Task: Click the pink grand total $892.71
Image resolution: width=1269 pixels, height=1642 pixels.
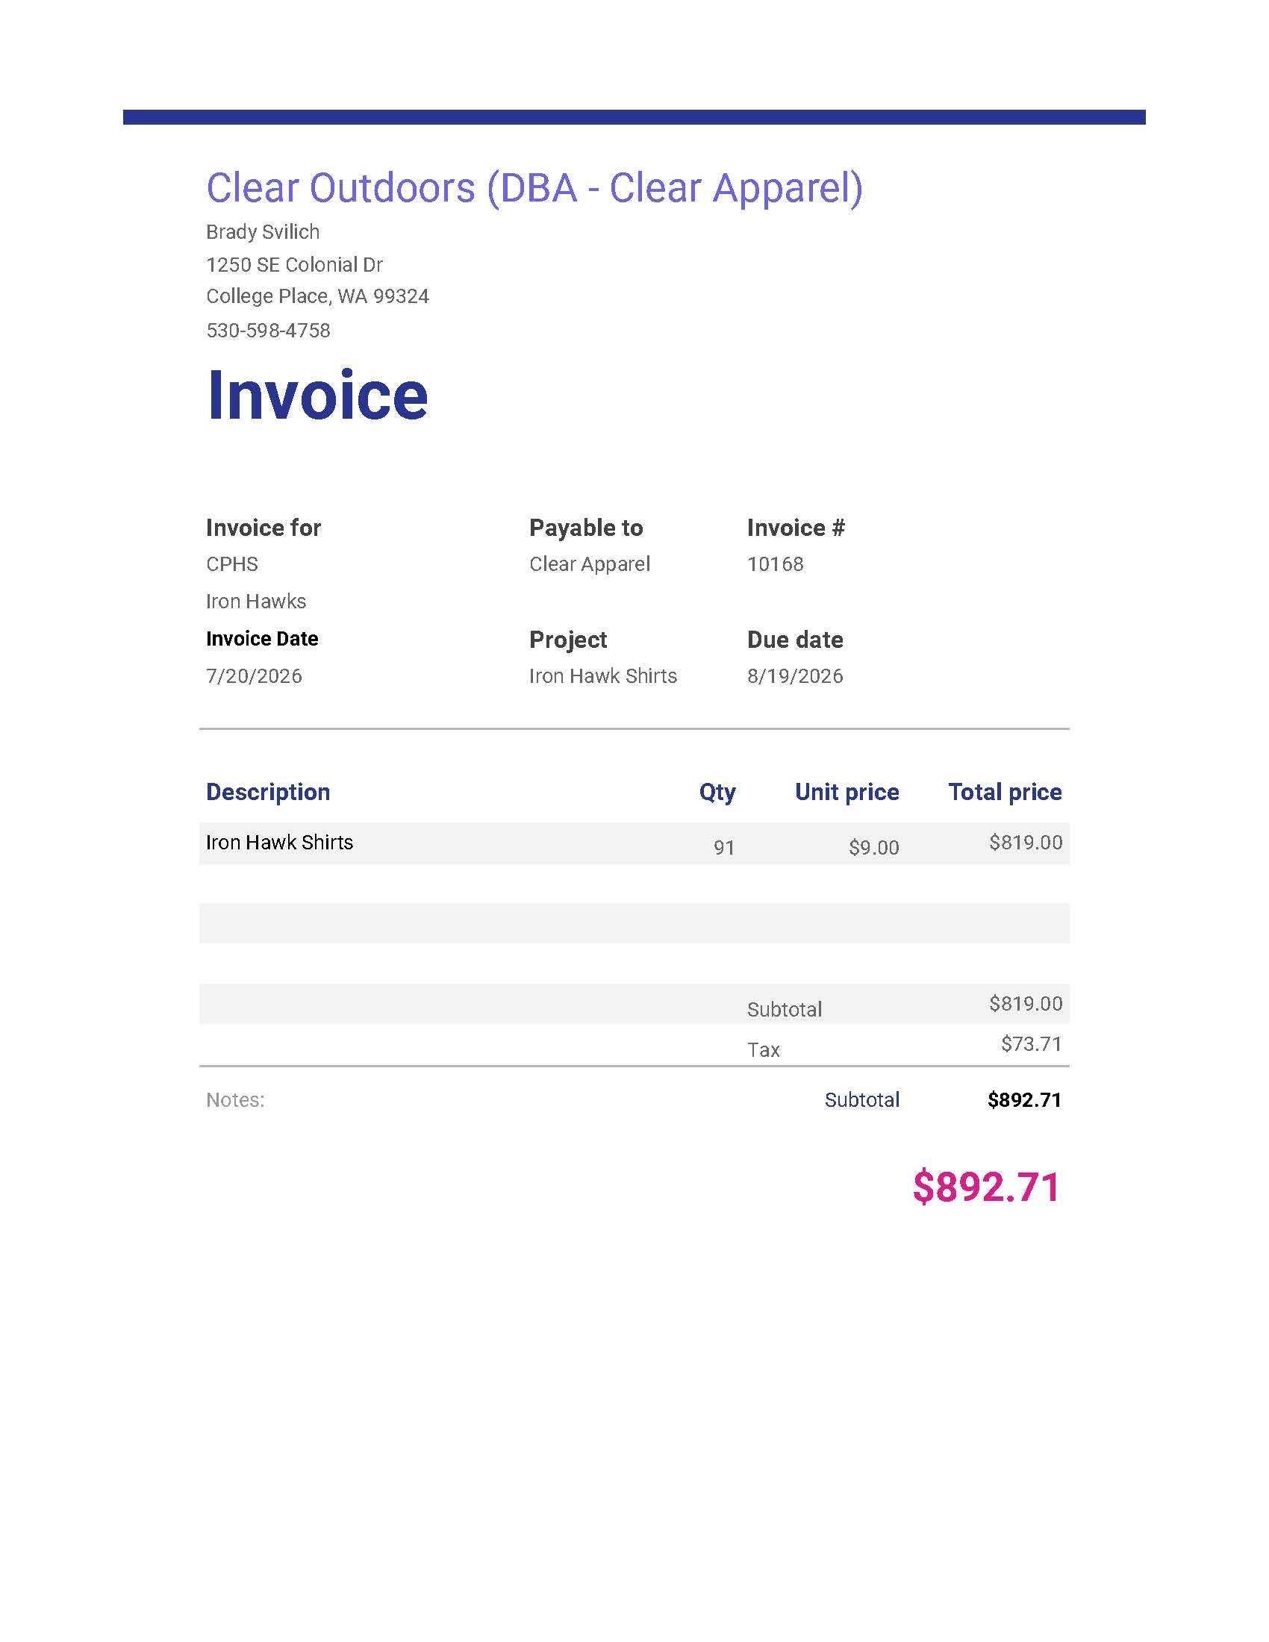Action: point(986,1187)
